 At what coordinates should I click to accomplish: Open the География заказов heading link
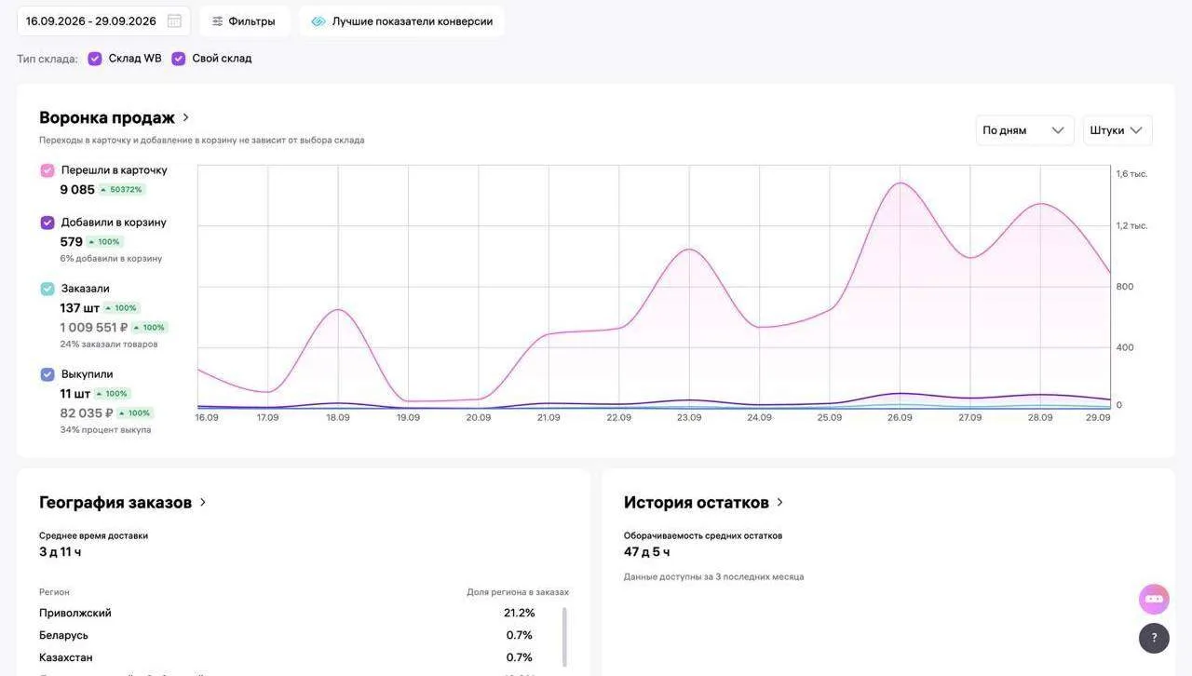pyautogui.click(x=115, y=503)
